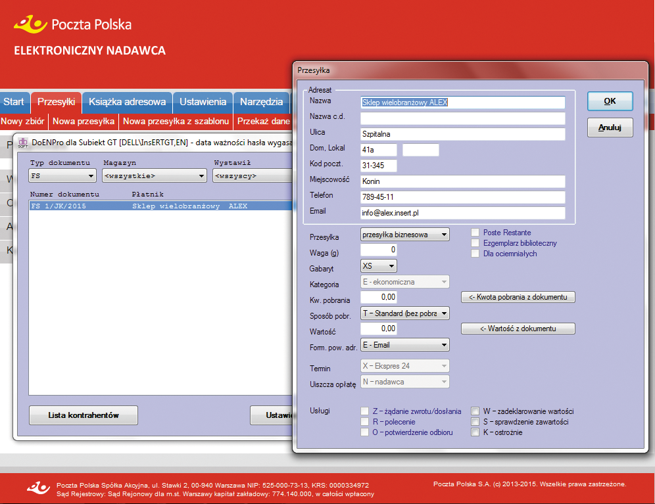Check O – potwierdzenie odbioru service
Image resolution: width=655 pixels, height=504 pixels.
pyautogui.click(x=365, y=432)
